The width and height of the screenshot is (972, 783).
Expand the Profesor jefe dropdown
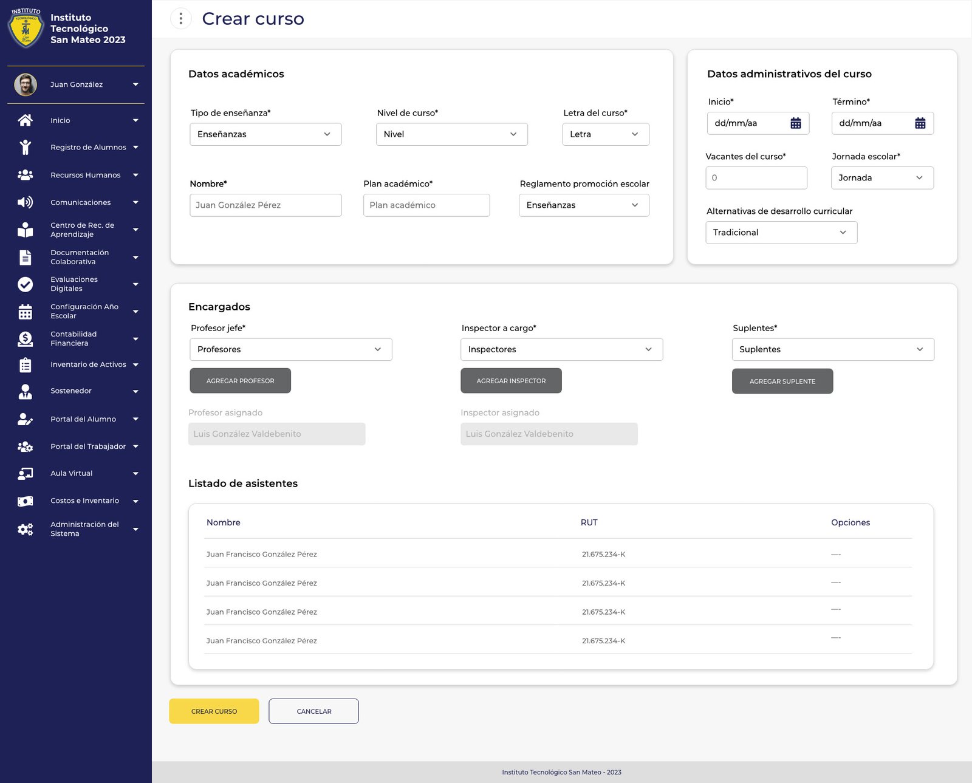click(290, 349)
